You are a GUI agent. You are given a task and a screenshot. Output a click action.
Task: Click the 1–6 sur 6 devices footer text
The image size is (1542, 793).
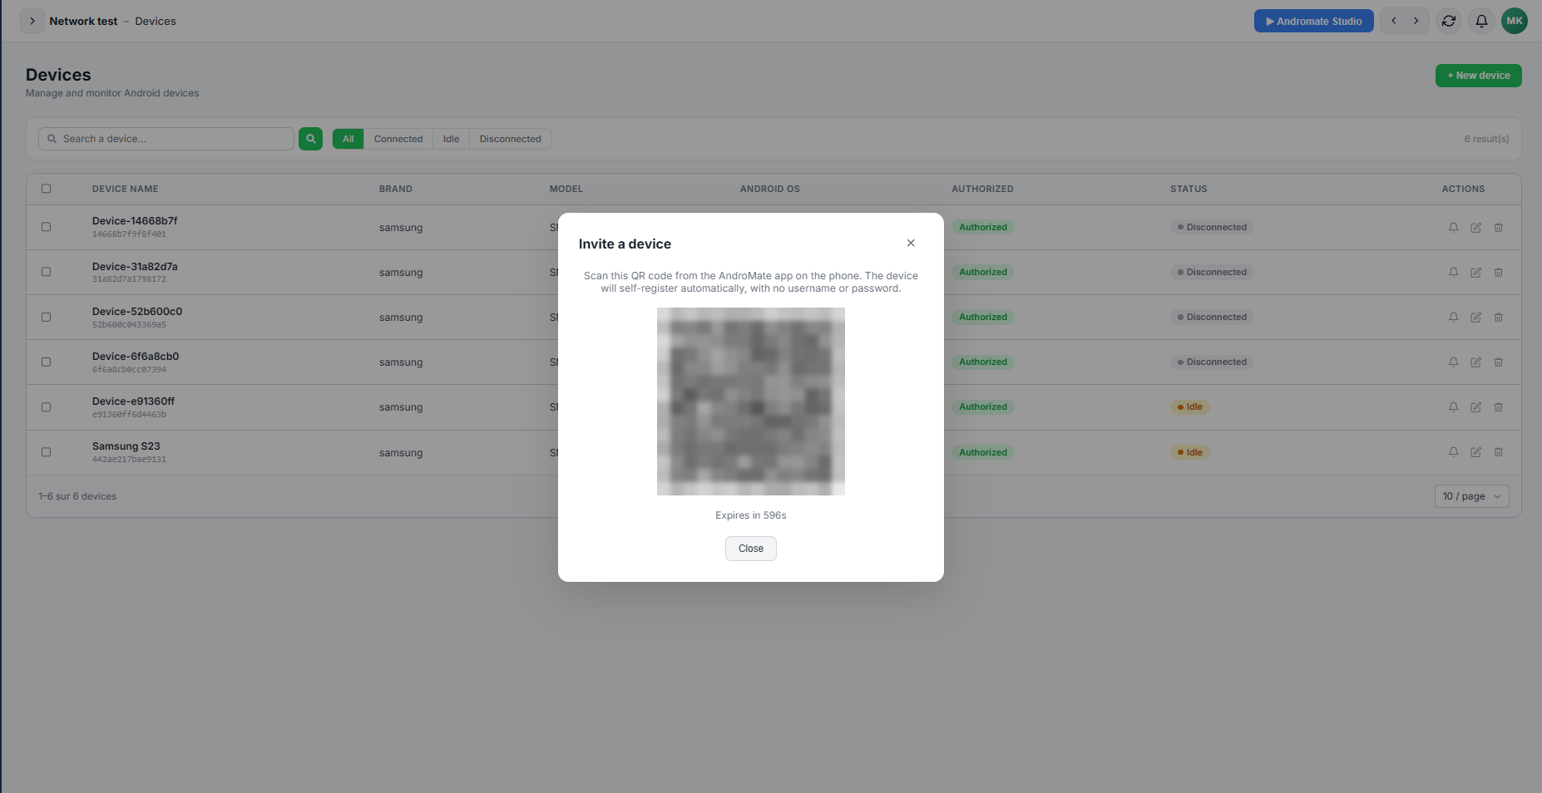(77, 496)
